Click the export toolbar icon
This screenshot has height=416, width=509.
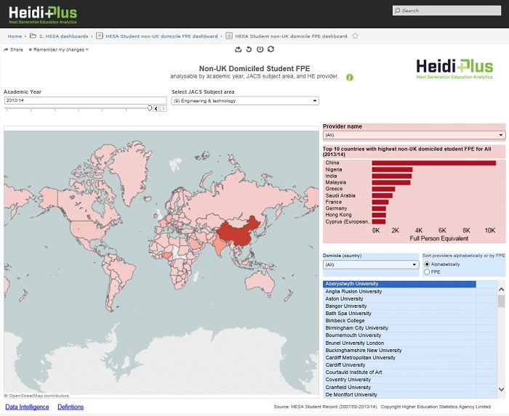(239, 49)
